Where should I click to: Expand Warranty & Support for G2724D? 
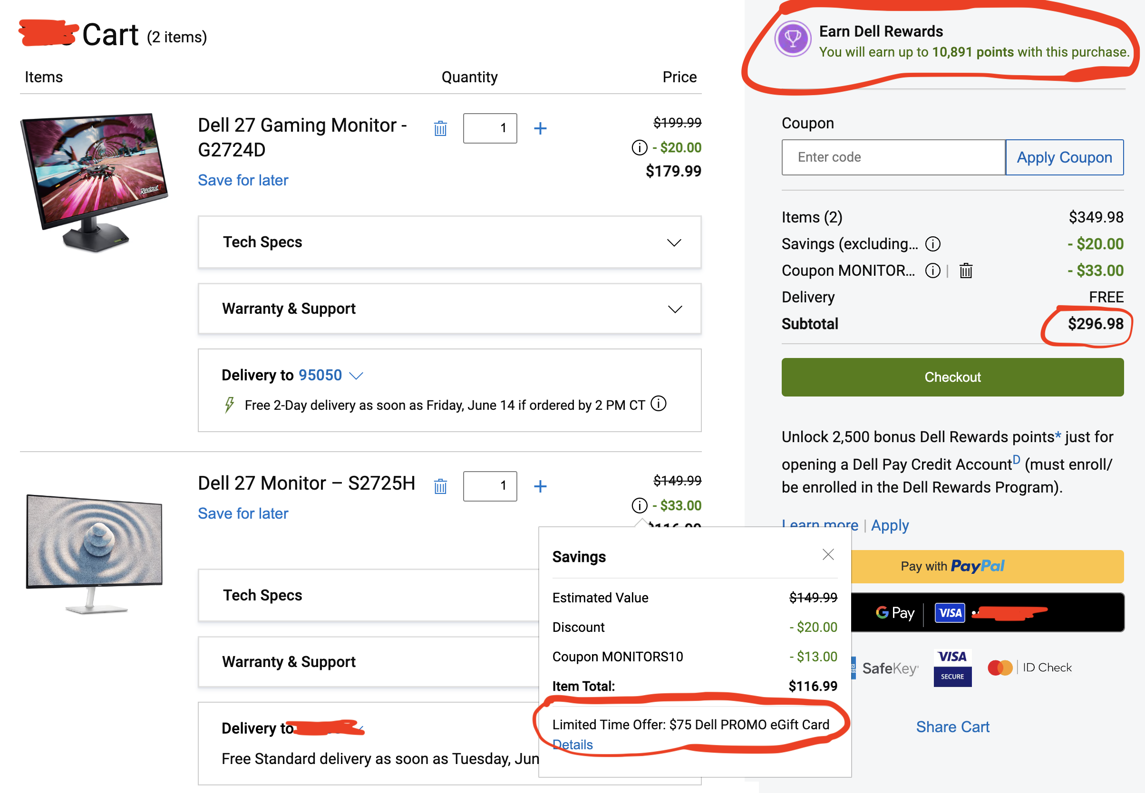pyautogui.click(x=449, y=309)
